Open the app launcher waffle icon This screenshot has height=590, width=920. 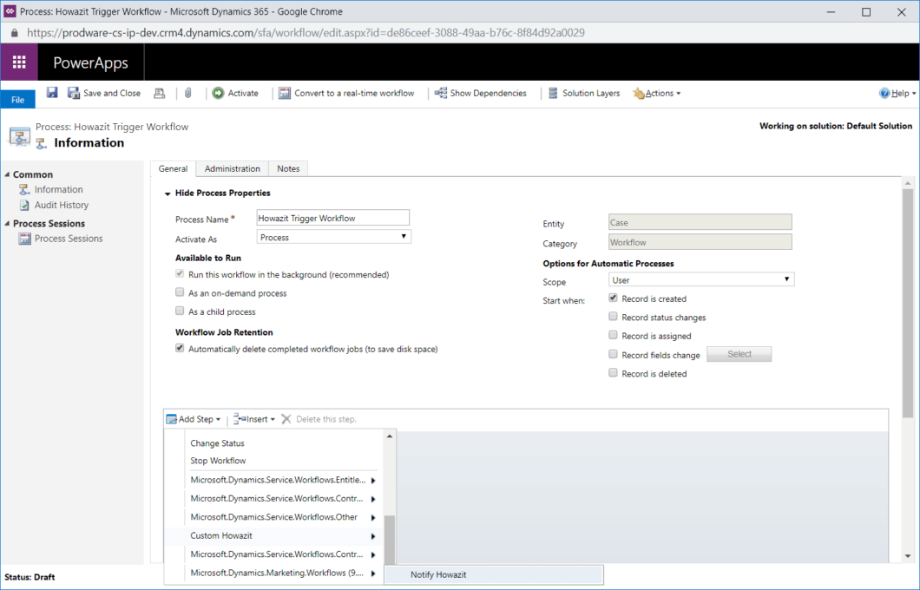pos(19,62)
